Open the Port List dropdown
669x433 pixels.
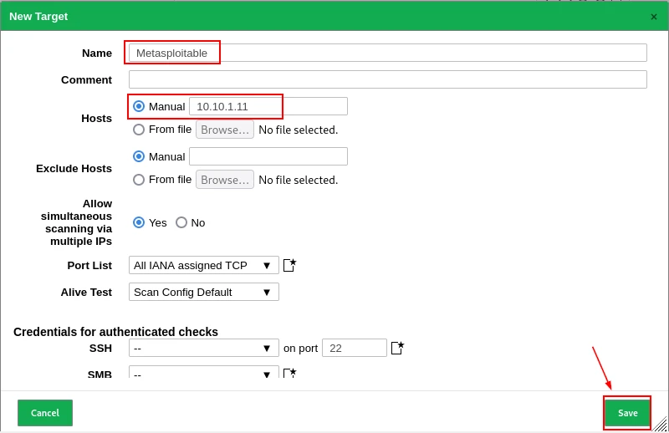tap(203, 265)
